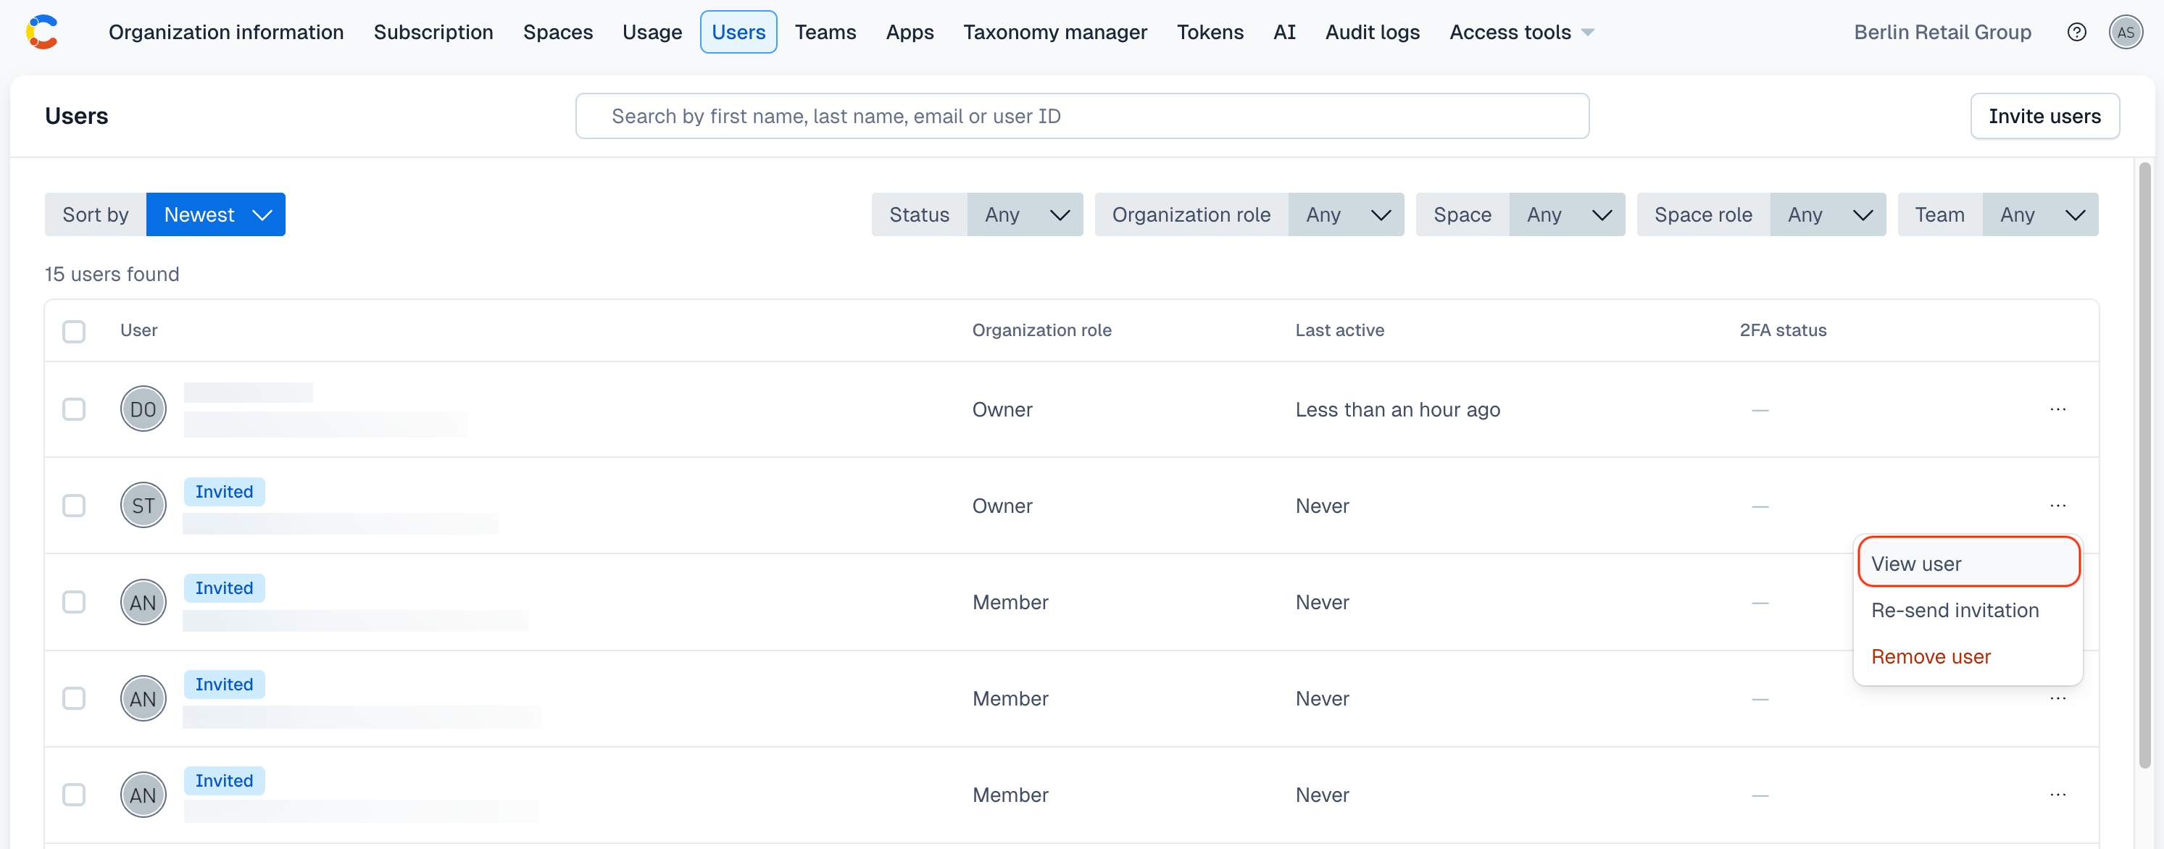
Task: Focus the user search field
Action: (x=1082, y=116)
